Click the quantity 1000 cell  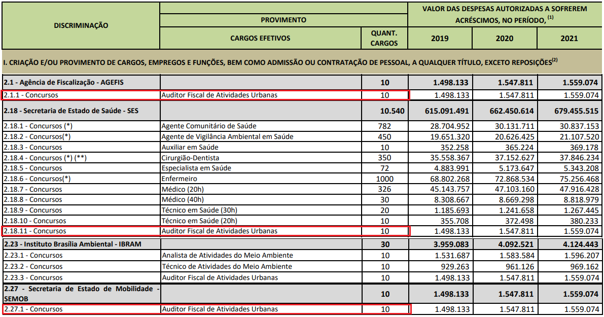click(x=384, y=179)
